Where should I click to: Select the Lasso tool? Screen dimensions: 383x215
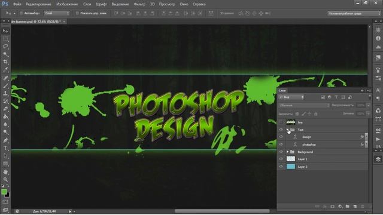pos(5,47)
